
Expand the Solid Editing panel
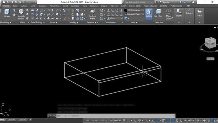[38, 23]
